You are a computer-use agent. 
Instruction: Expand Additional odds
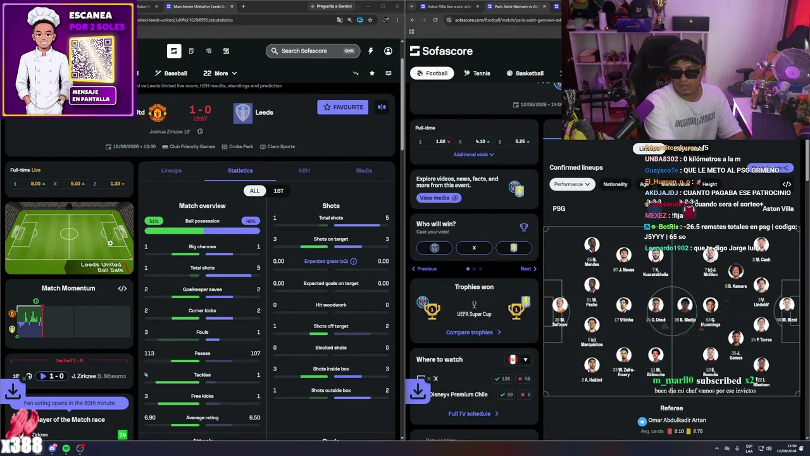(474, 155)
